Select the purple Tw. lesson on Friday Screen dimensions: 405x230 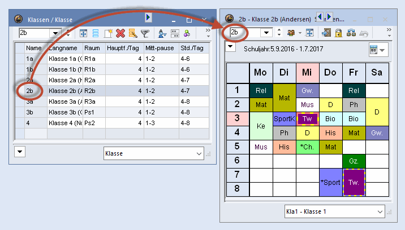point(354,182)
